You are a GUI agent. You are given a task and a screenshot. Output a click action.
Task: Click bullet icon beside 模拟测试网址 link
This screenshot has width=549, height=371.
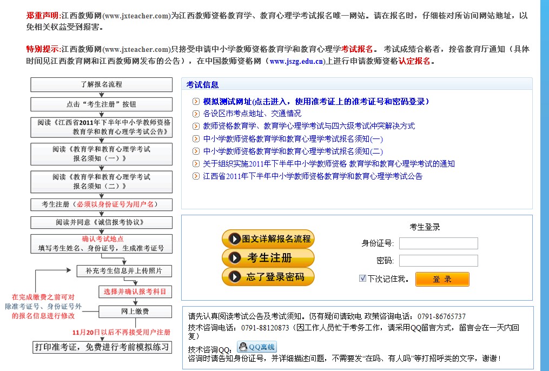pos(196,102)
